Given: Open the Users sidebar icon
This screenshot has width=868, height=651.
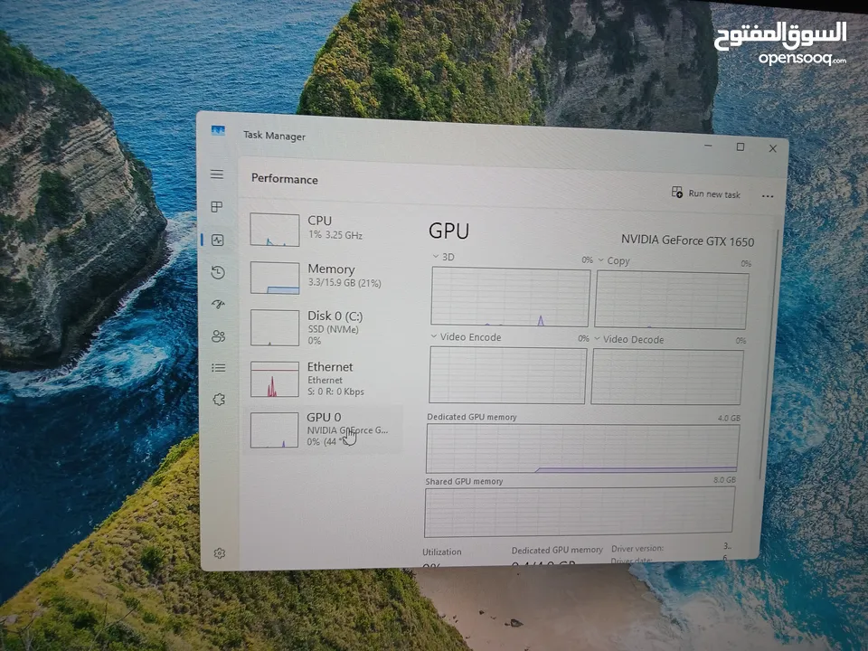Looking at the screenshot, I should [x=219, y=336].
